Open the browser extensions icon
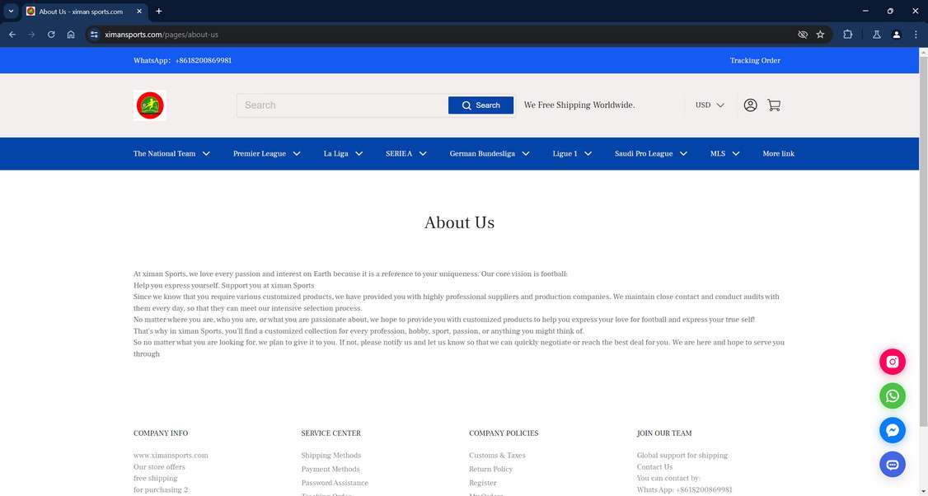Viewport: 928px width, 496px height. pos(847,35)
